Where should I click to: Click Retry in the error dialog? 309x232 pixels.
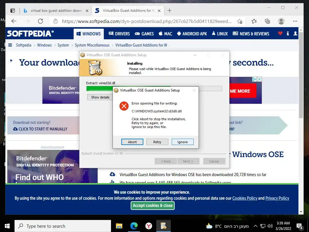click(157, 142)
